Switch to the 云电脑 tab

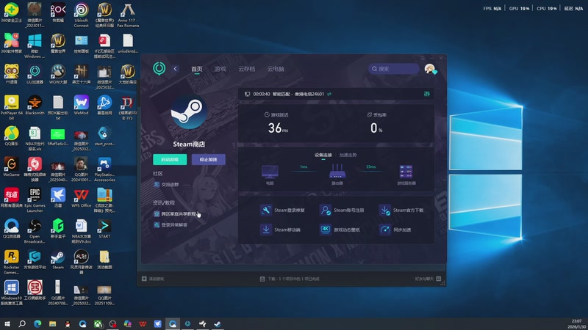tap(276, 69)
